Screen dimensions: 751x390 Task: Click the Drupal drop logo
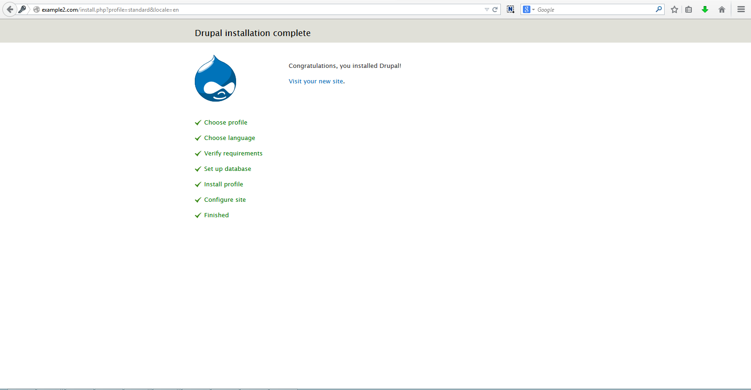point(215,78)
